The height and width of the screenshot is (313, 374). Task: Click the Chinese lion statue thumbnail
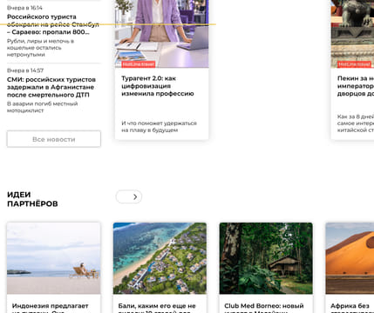[352, 34]
